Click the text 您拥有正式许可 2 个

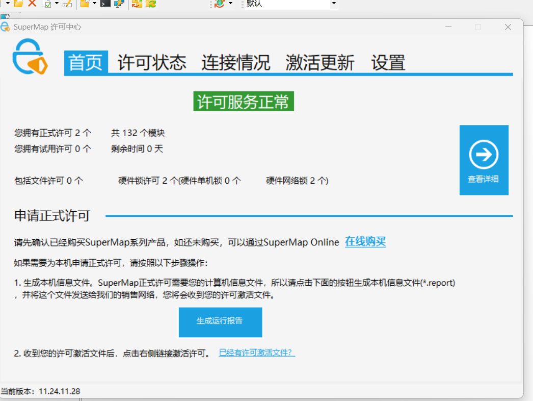pos(52,133)
